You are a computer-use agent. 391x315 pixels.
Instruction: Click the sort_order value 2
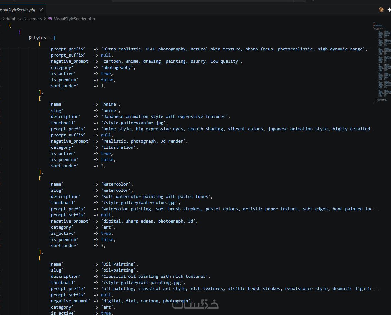pyautogui.click(x=102, y=166)
